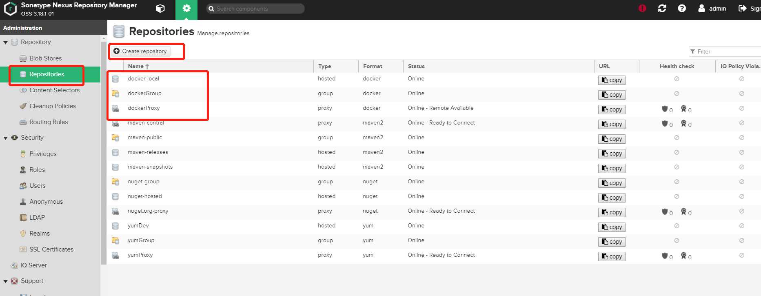This screenshot has width=761, height=296.
Task: Copy the URL of docker-local
Action: (612, 80)
